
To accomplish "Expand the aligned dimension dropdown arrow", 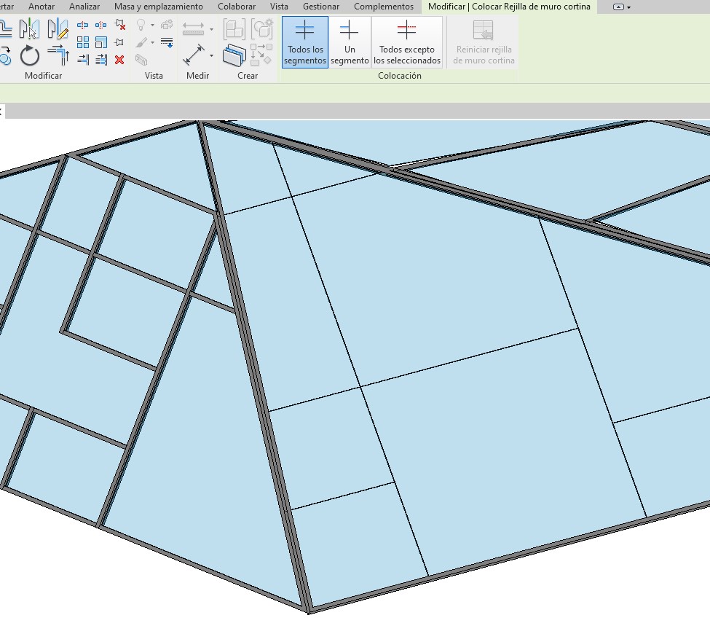I will pos(211,55).
